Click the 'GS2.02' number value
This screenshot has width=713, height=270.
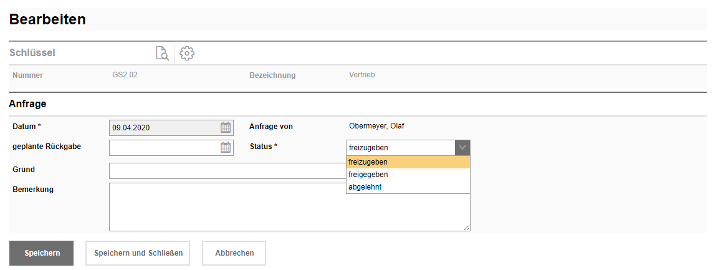(125, 75)
